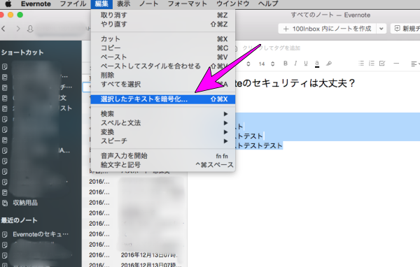The height and width of the screenshot is (267, 420).
Task: Open the text alignment dropdown
Action: [415, 64]
